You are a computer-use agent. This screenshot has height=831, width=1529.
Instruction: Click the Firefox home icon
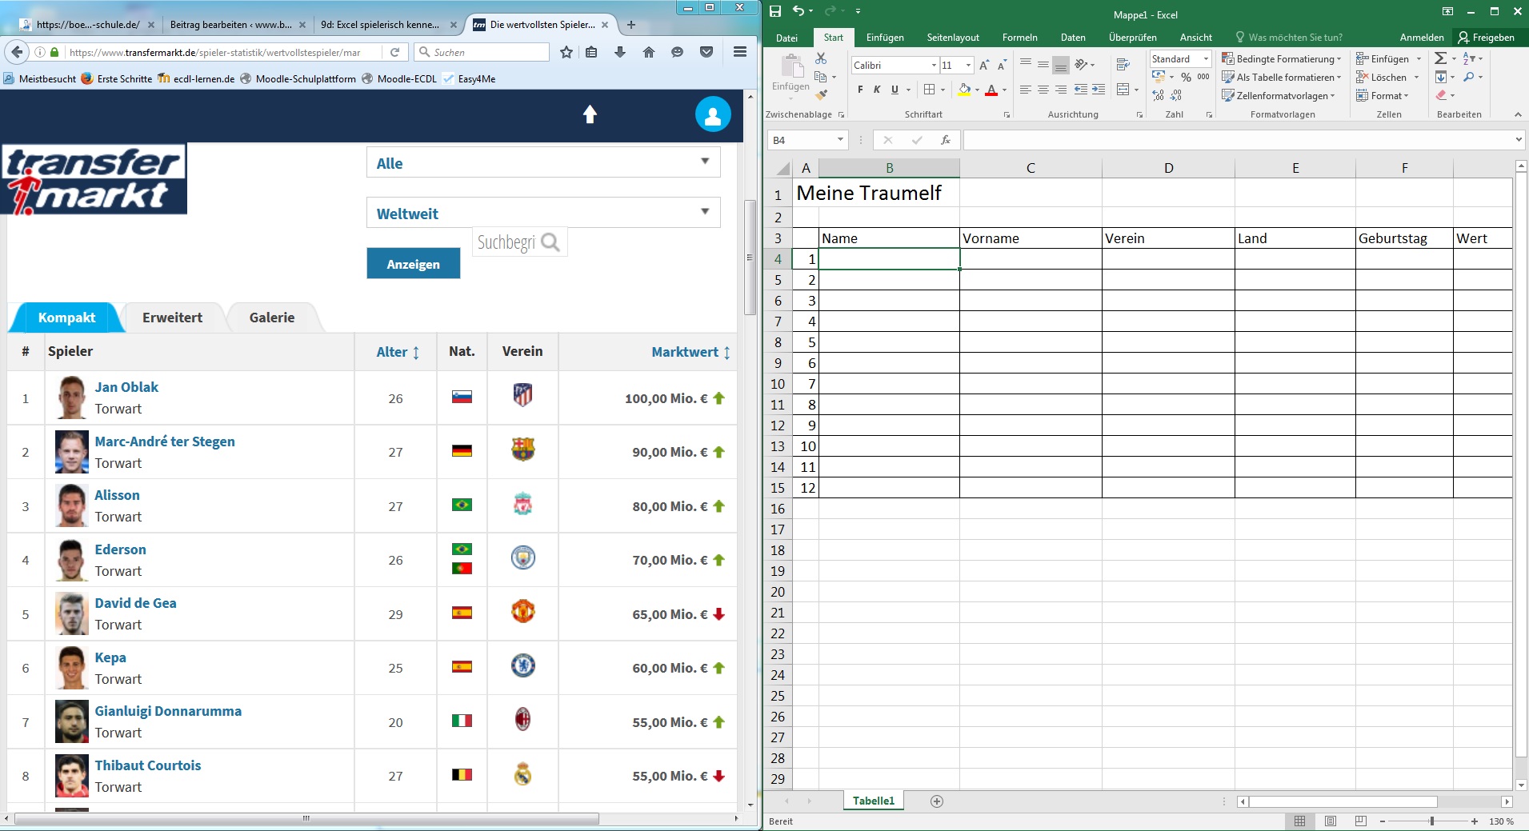(x=649, y=52)
